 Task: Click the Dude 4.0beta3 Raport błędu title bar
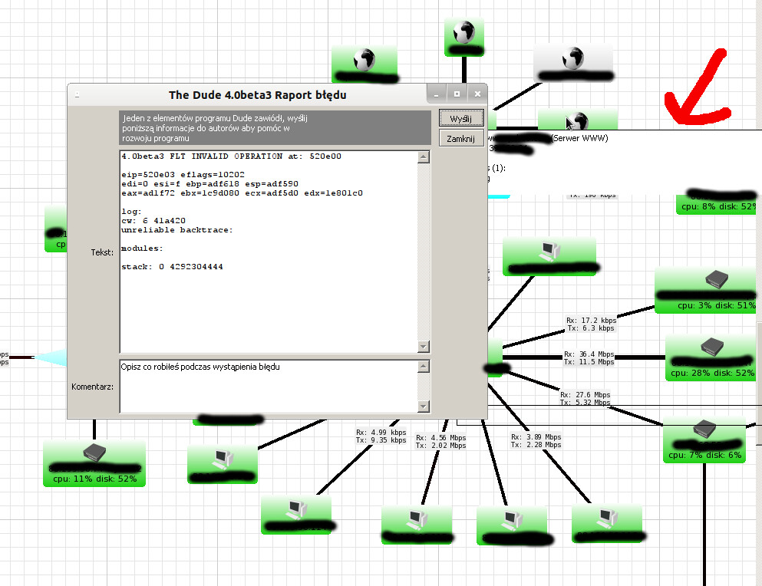tap(258, 95)
